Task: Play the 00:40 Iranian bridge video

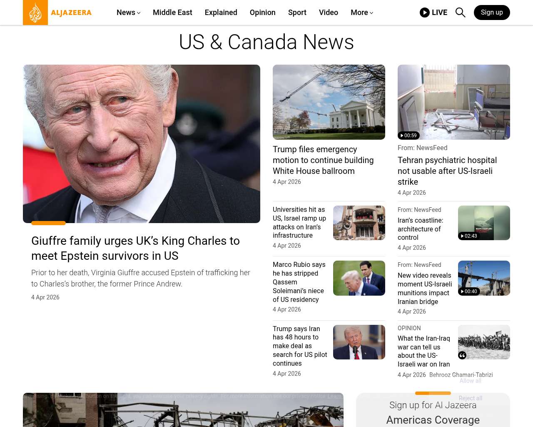Action: pyautogui.click(x=468, y=291)
